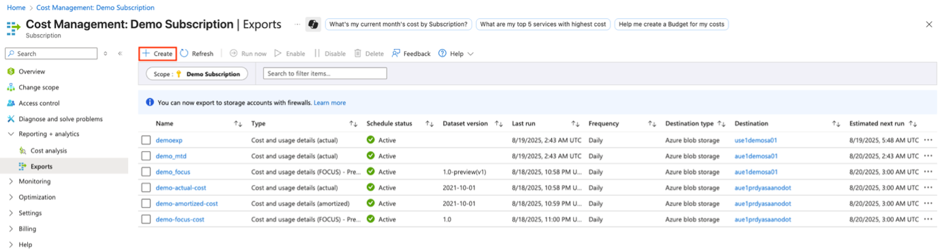Viewport: 942px width, 251px height.
Task: Select Exports in the sidebar
Action: [x=42, y=166]
